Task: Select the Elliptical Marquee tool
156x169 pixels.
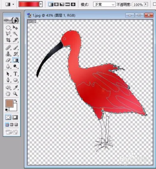Action: click(8, 28)
